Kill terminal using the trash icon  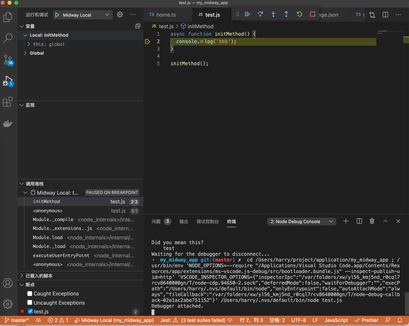pyautogui.click(x=372, y=221)
